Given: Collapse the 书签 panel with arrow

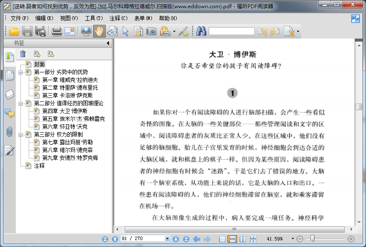Looking at the screenshot, I should point(108,43).
